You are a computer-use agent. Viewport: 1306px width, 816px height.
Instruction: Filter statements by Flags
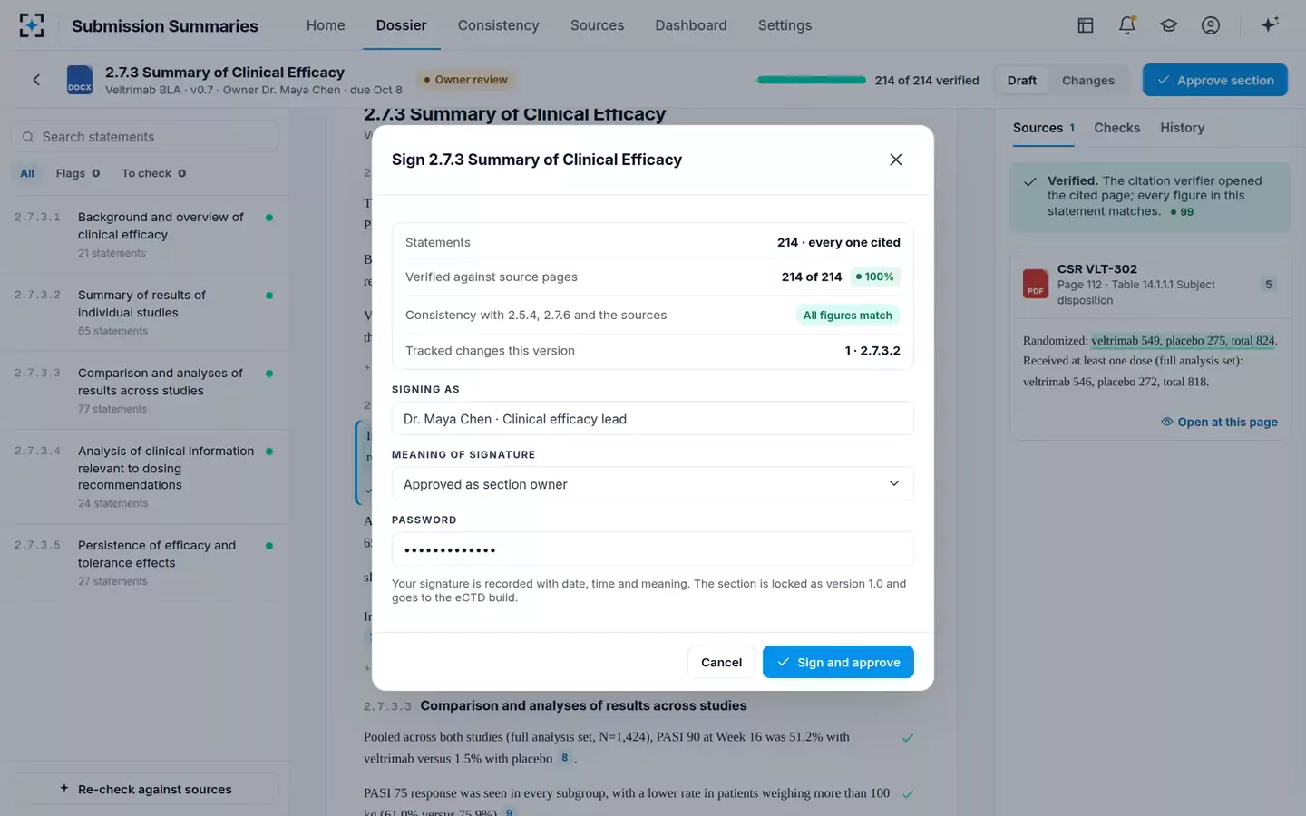click(x=77, y=173)
